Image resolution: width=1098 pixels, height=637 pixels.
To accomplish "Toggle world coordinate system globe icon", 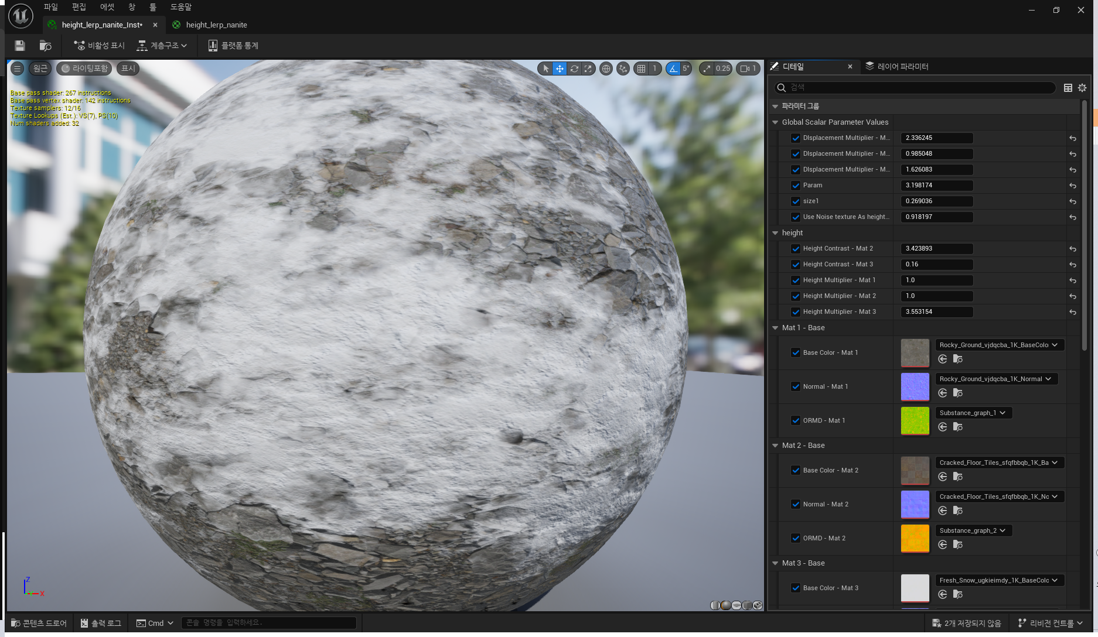I will pyautogui.click(x=606, y=69).
